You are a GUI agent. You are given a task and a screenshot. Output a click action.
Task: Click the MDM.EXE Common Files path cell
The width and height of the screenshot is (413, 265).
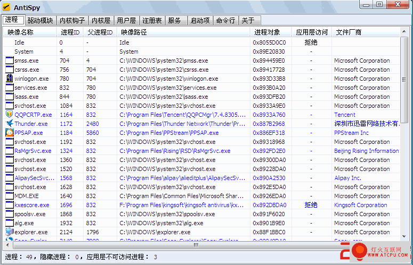pos(182,196)
